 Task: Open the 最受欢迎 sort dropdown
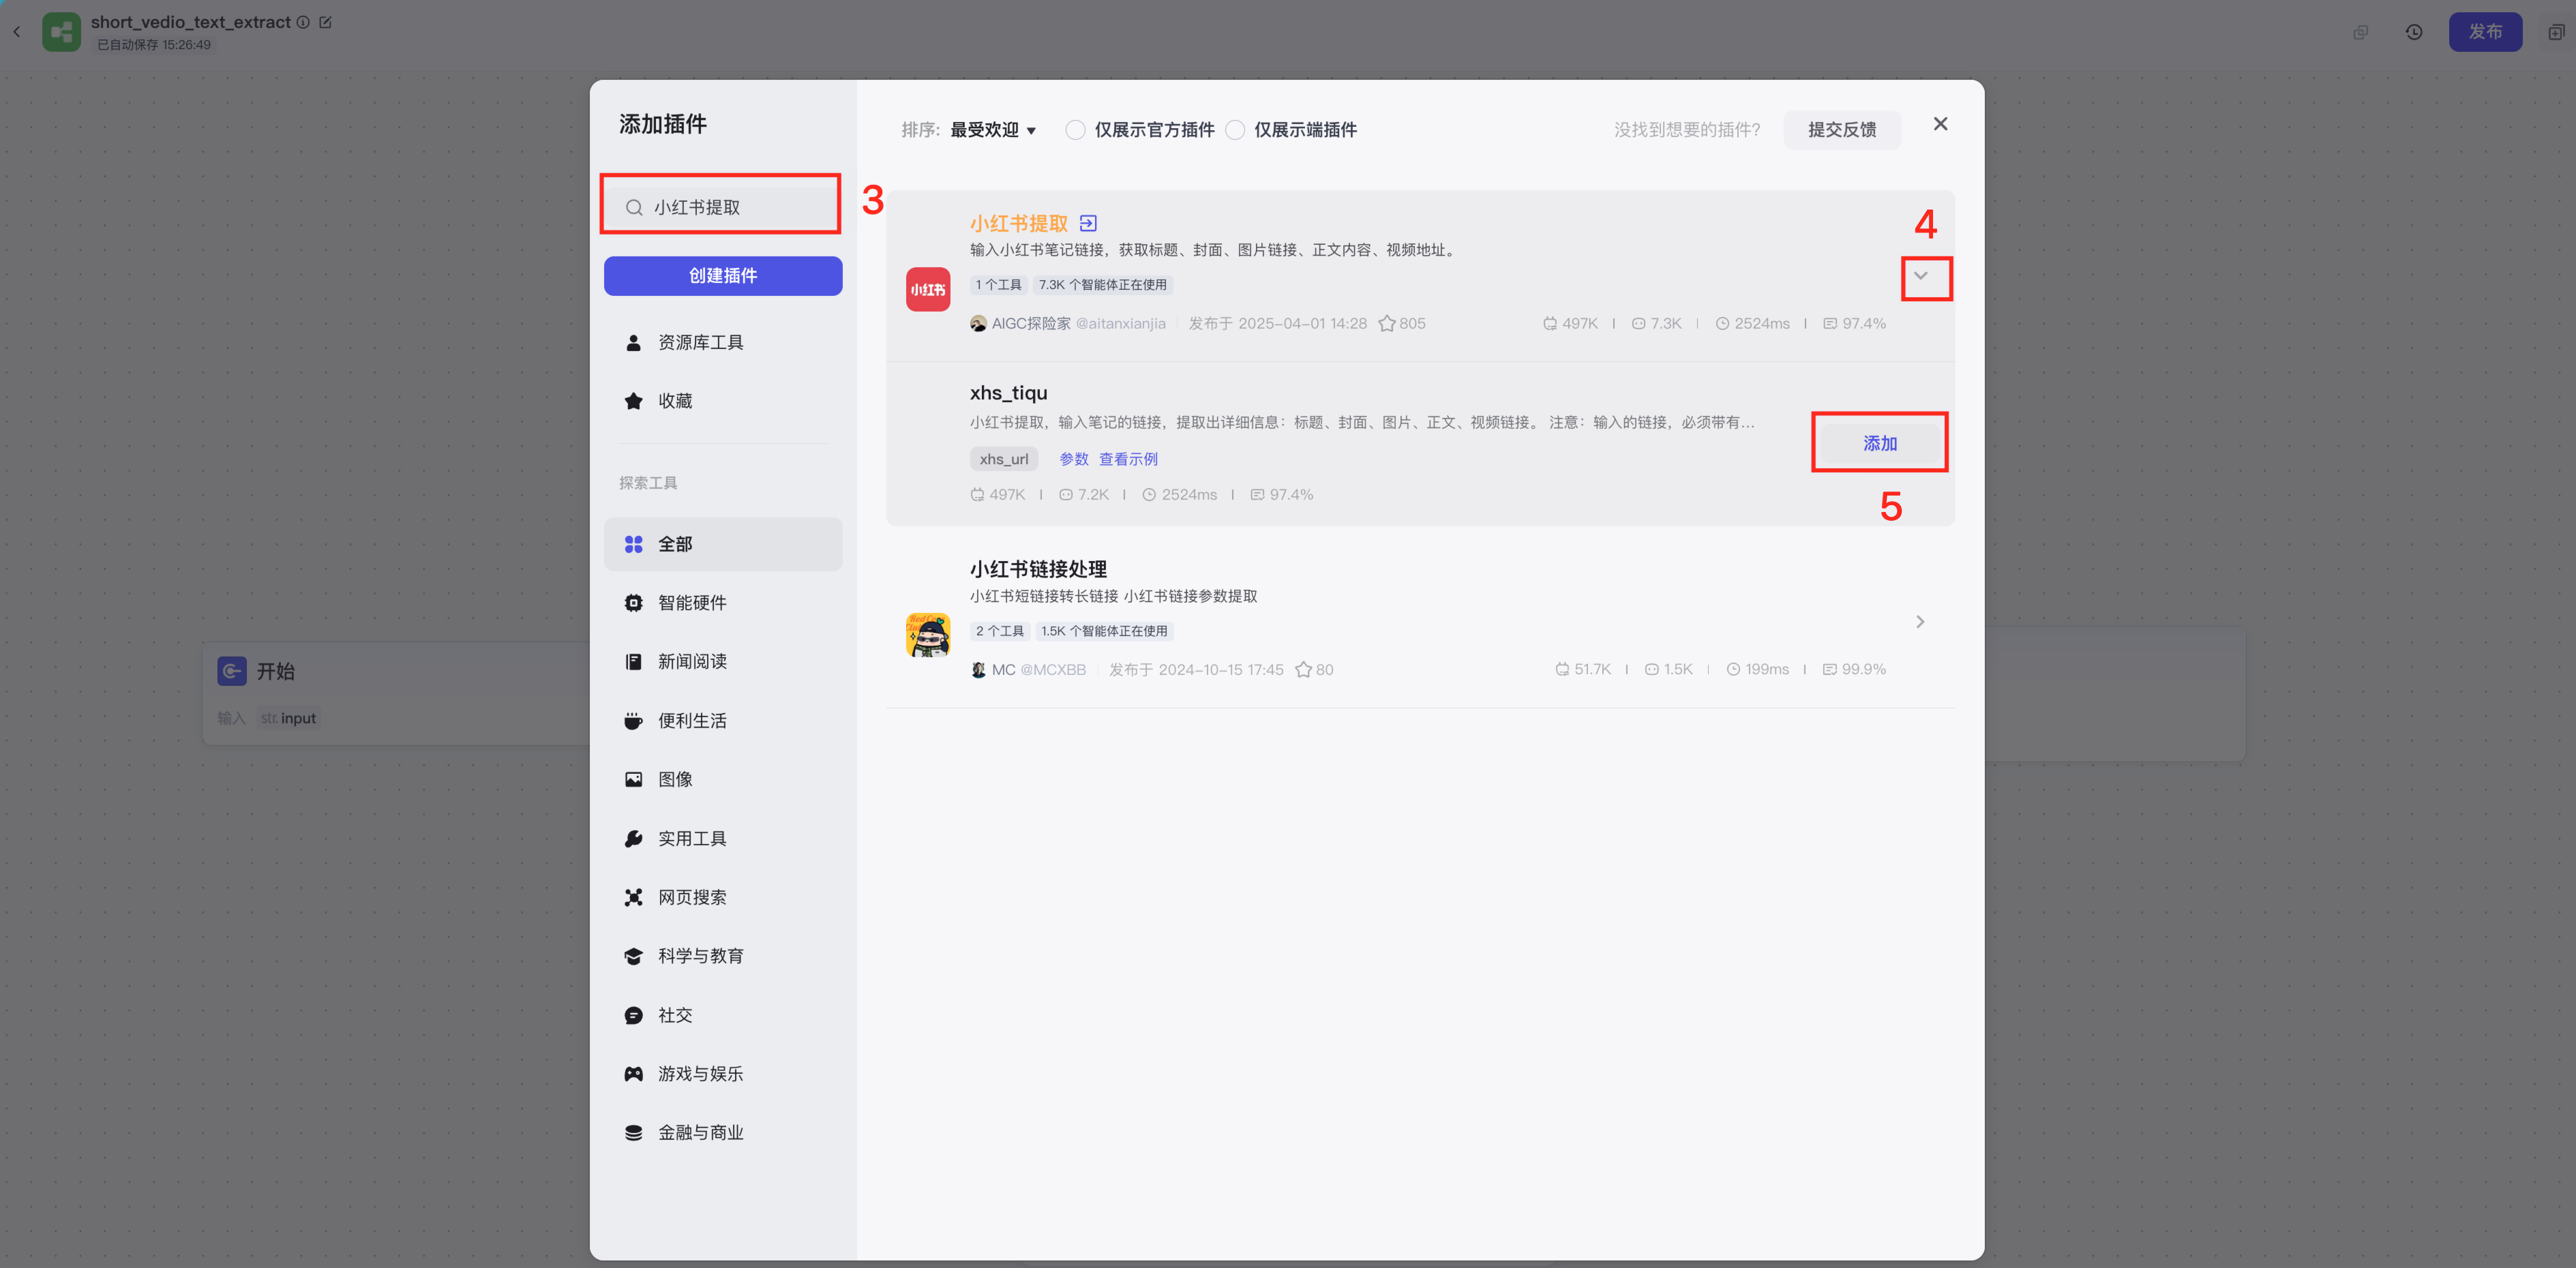click(x=993, y=130)
